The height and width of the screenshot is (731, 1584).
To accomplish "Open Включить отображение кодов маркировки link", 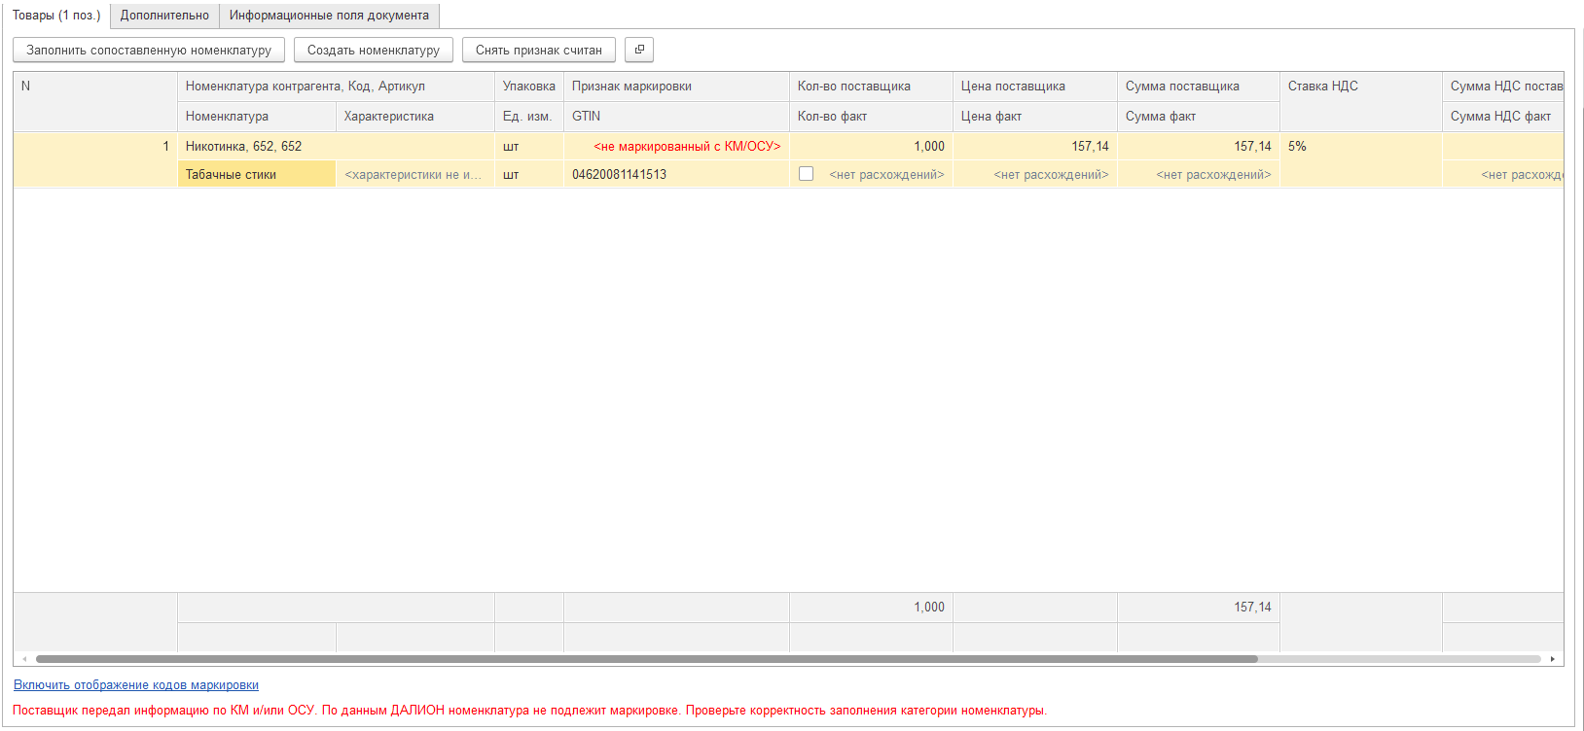I will point(136,685).
